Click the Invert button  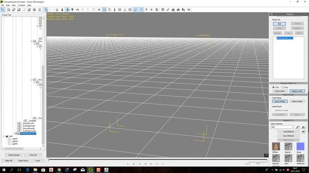(38, 161)
